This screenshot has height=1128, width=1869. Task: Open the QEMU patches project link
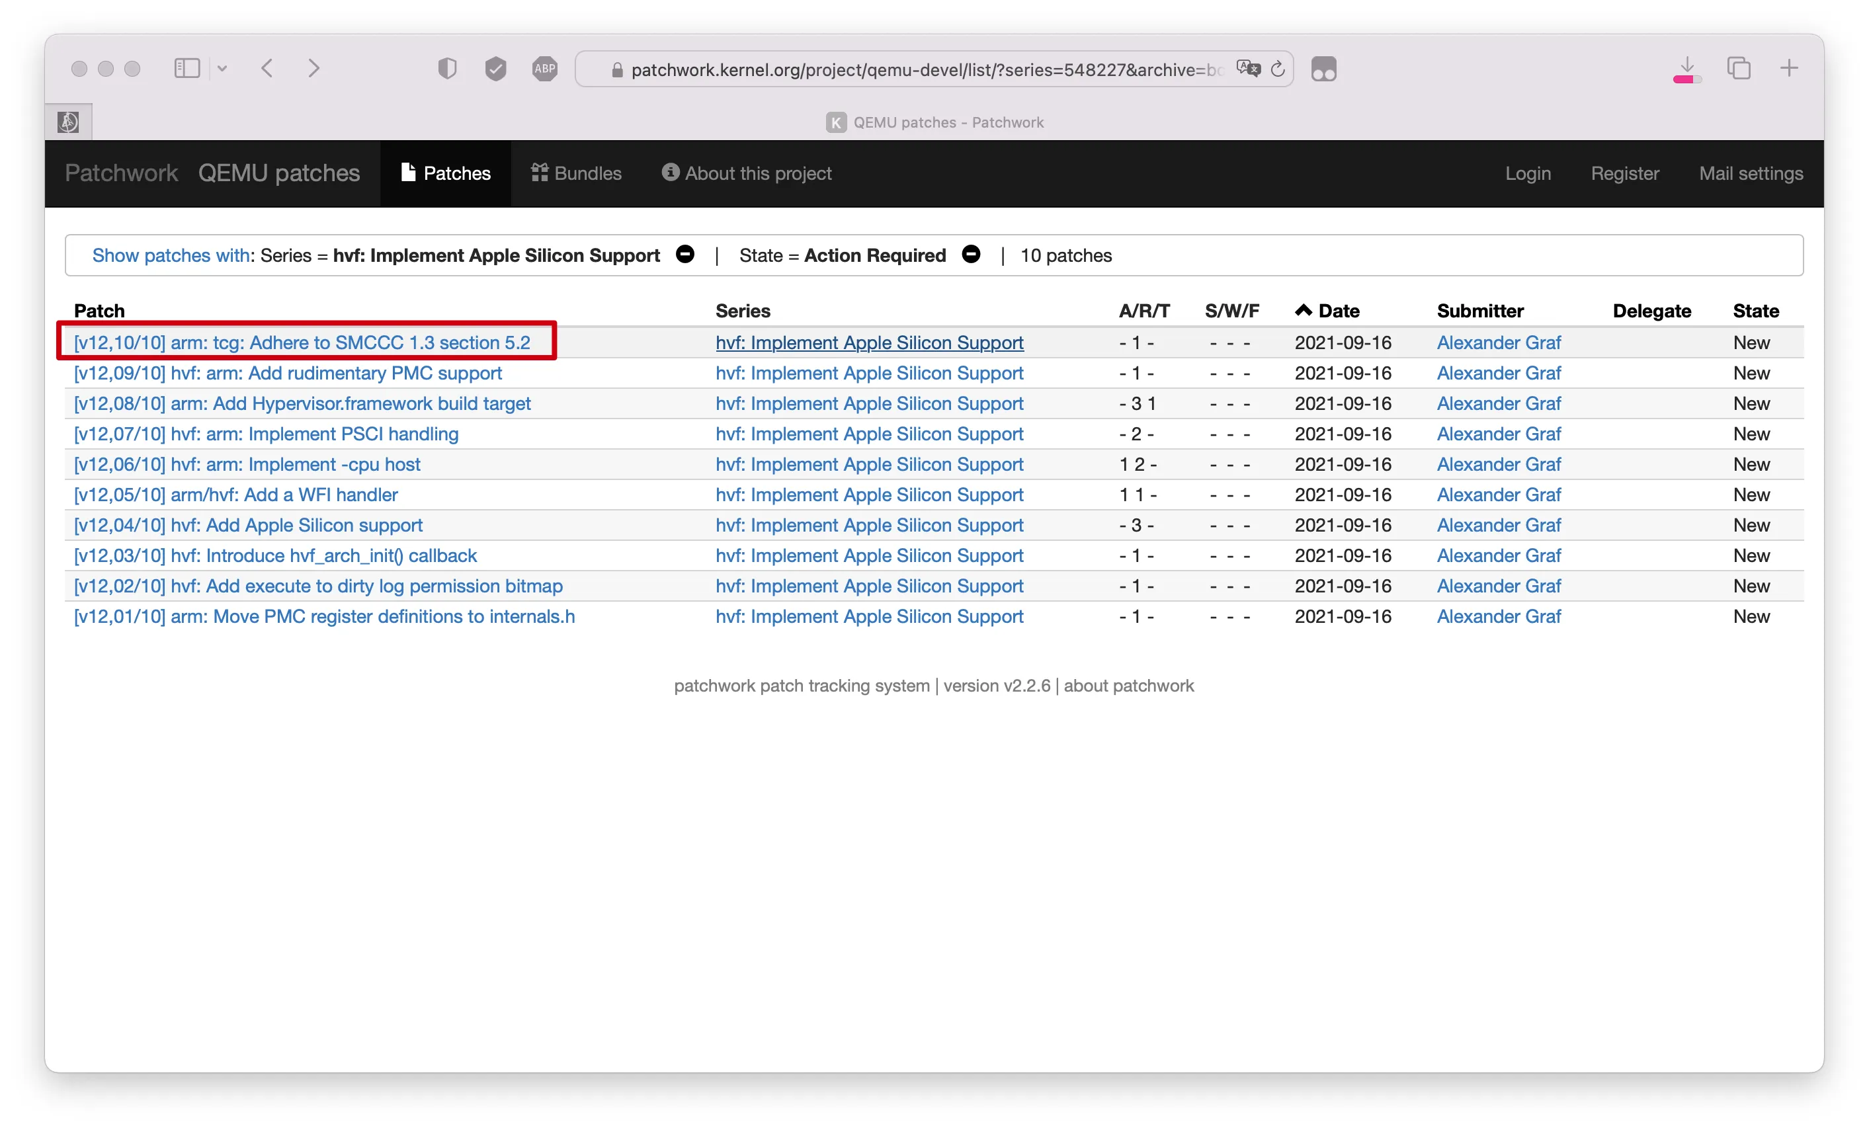pos(279,173)
